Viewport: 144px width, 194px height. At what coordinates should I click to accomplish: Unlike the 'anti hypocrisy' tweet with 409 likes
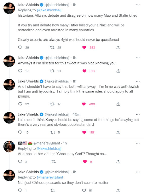[x=84, y=104]
